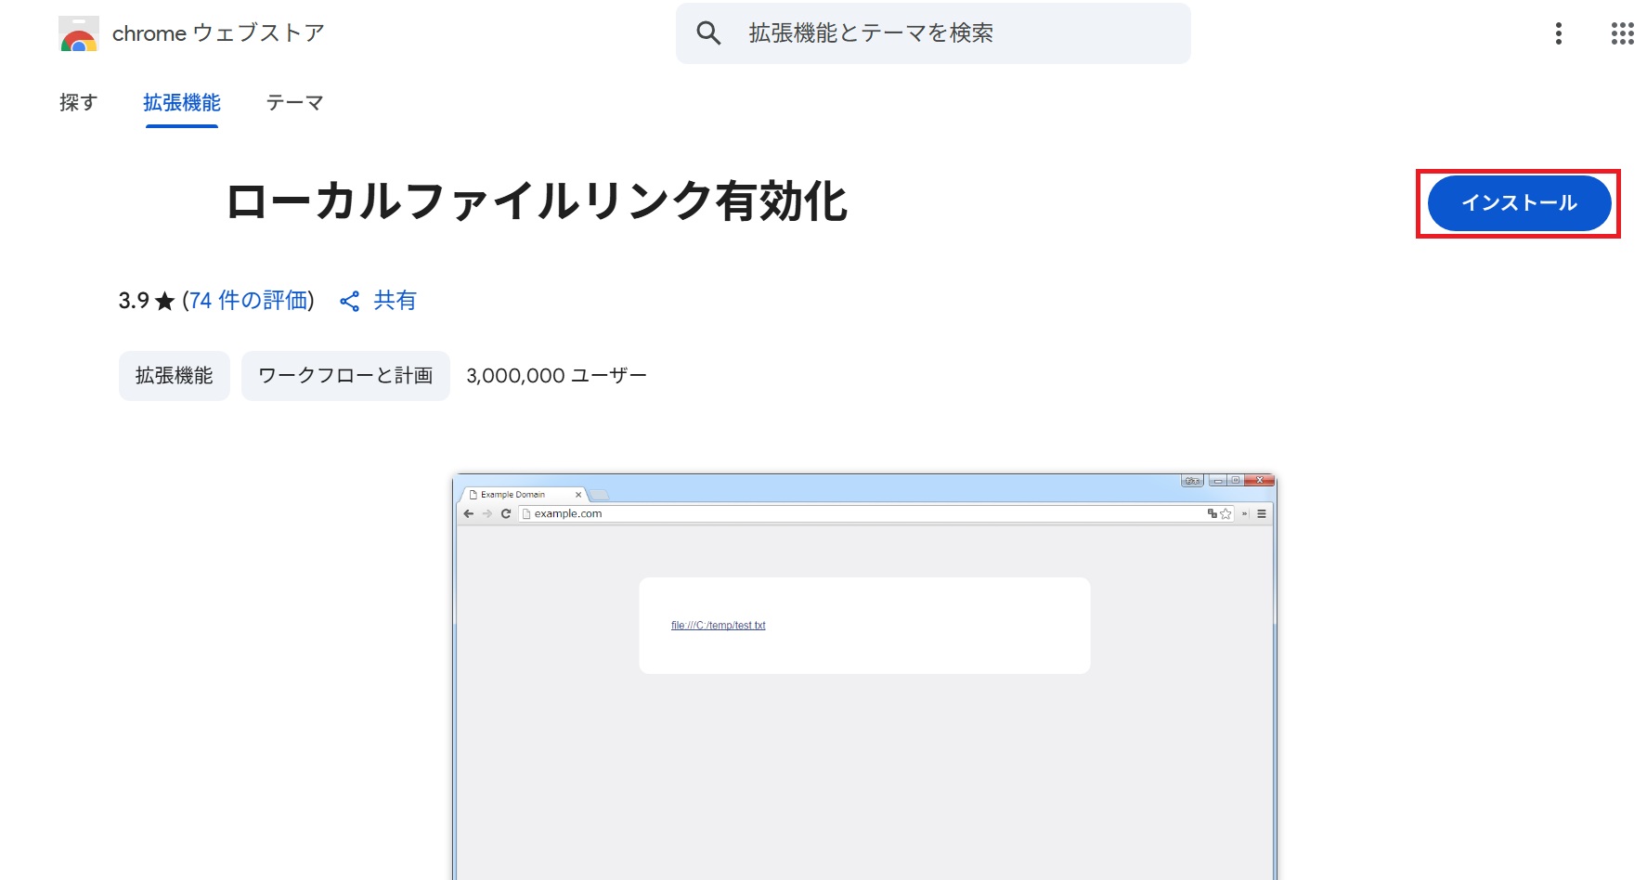The width and height of the screenshot is (1647, 880).
Task: Click the Chrome Web Store rainbow logo
Action: click(x=79, y=34)
